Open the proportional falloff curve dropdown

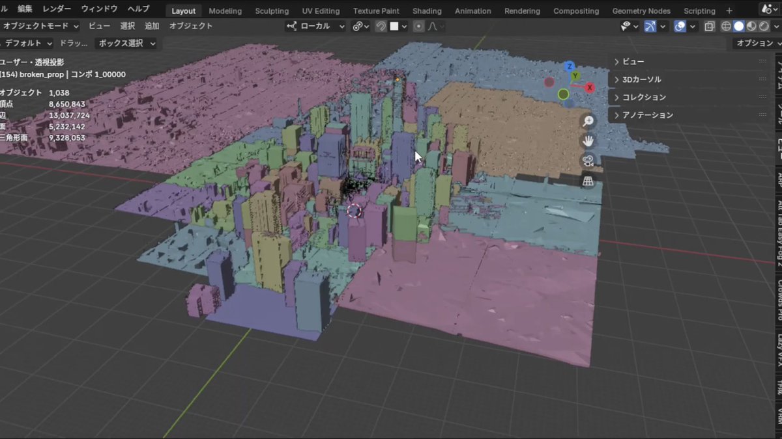tap(436, 26)
